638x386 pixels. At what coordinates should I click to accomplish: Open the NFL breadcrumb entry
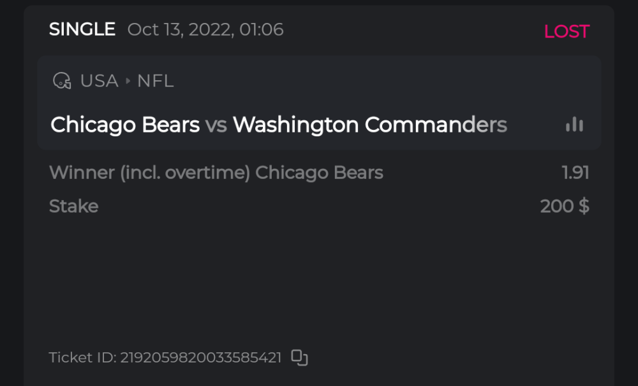(x=155, y=81)
